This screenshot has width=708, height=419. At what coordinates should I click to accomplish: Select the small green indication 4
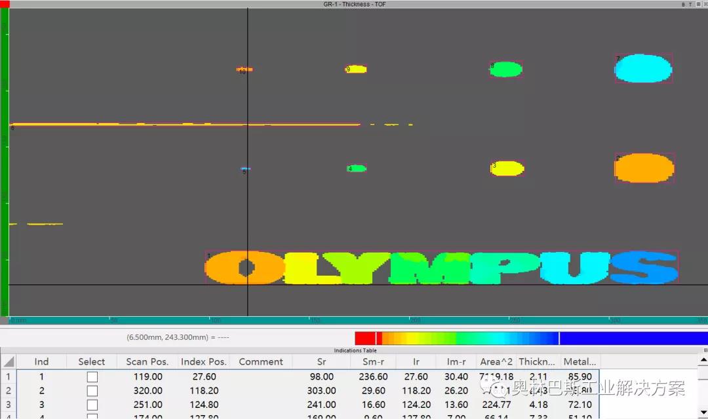click(357, 169)
